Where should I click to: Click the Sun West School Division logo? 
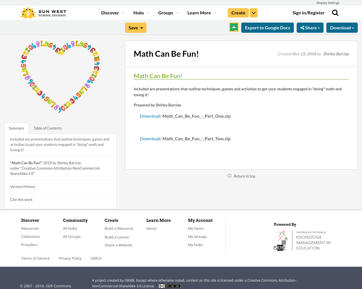tap(42, 12)
